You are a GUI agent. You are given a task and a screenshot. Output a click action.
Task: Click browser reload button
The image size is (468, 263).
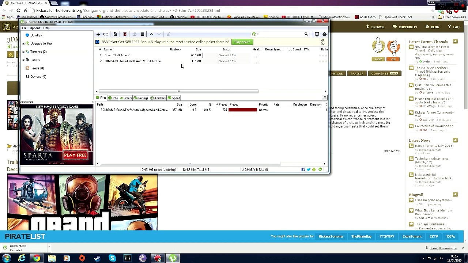click(18, 11)
